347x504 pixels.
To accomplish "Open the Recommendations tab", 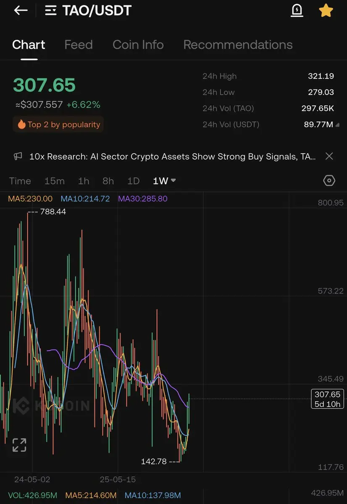I will click(238, 45).
